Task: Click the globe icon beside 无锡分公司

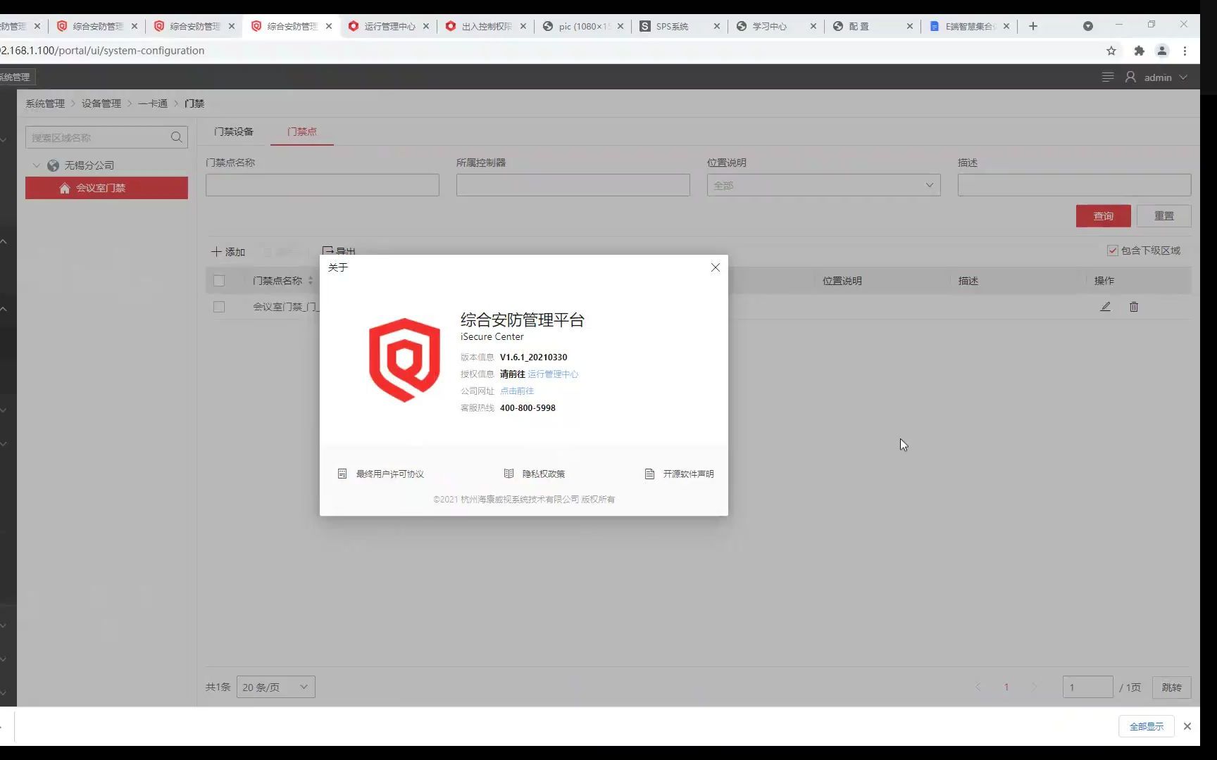Action: [x=53, y=165]
